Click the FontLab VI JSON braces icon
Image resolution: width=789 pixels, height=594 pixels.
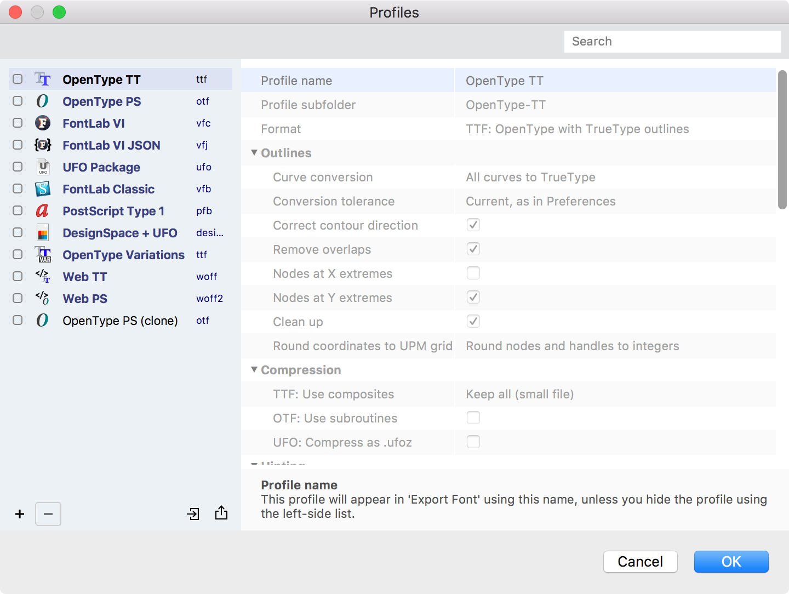tap(43, 145)
